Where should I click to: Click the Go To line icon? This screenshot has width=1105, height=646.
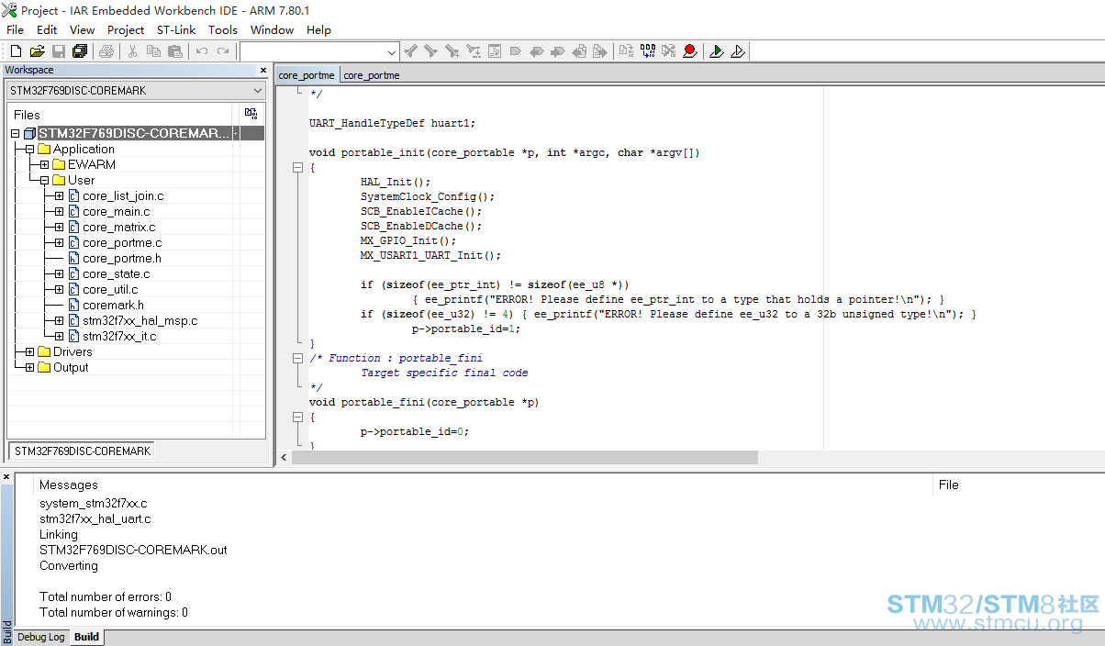(495, 51)
